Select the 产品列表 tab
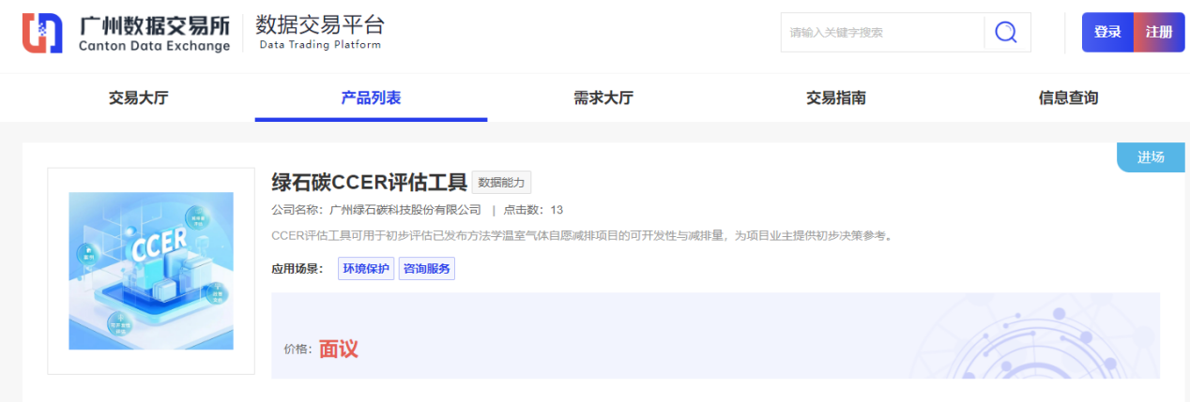Image resolution: width=1190 pixels, height=402 pixels. tap(371, 97)
